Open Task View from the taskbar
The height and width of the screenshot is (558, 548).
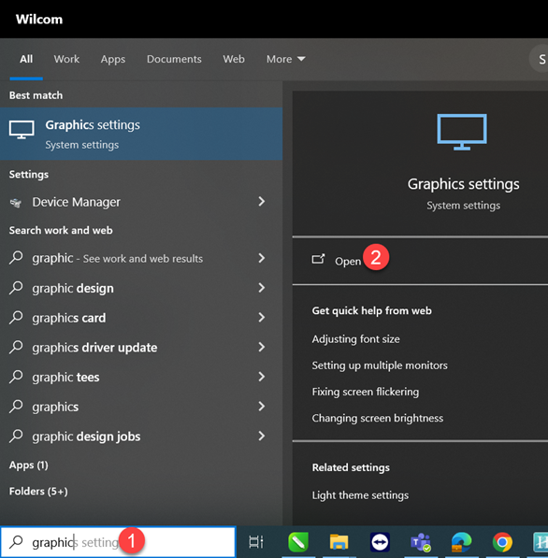click(256, 542)
